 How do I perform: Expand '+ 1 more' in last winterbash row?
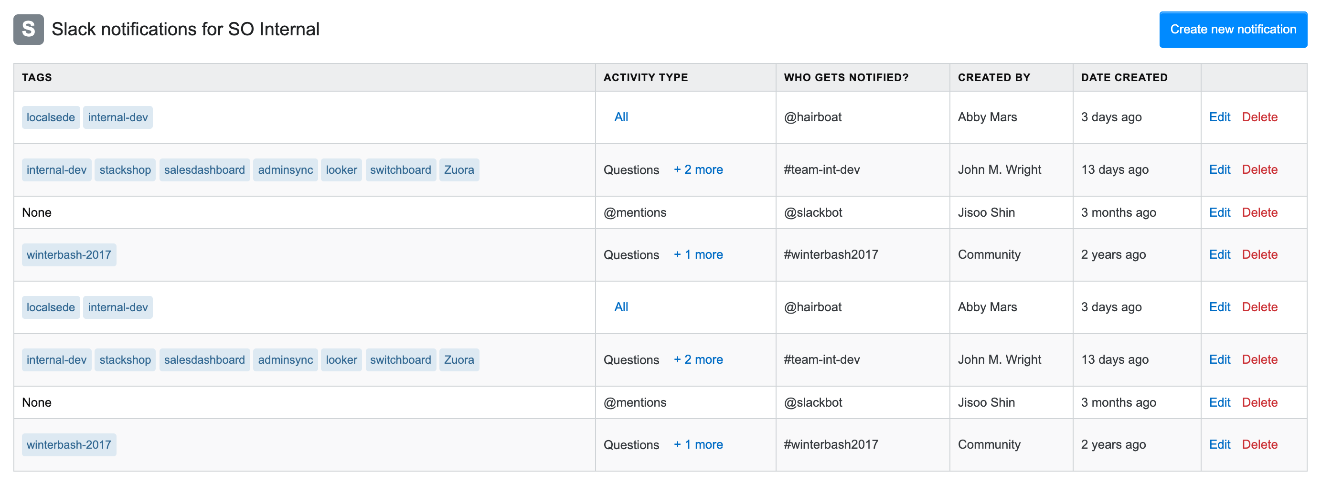point(698,444)
